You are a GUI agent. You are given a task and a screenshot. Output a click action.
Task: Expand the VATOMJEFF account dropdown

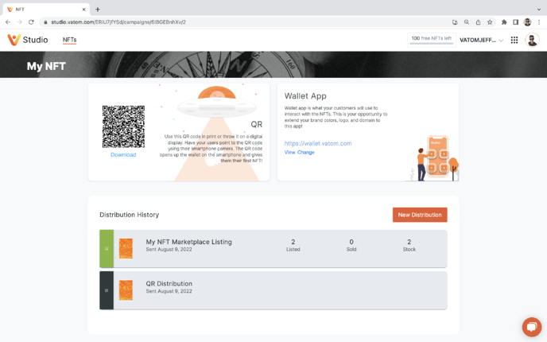click(x=481, y=40)
